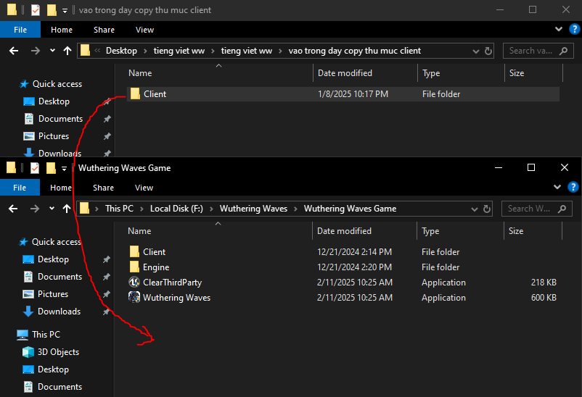Refresh the Wuthering Waves Game window

pyautogui.click(x=487, y=209)
